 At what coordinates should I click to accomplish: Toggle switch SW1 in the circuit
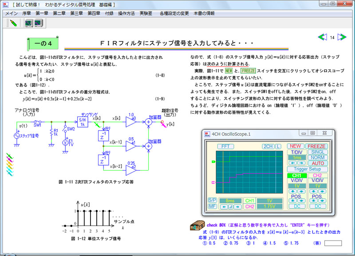coord(37,122)
